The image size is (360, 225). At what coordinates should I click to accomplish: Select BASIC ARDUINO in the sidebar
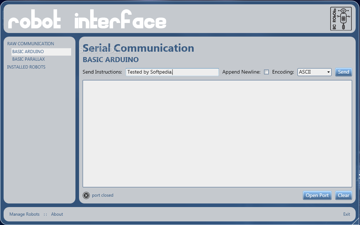pos(28,52)
